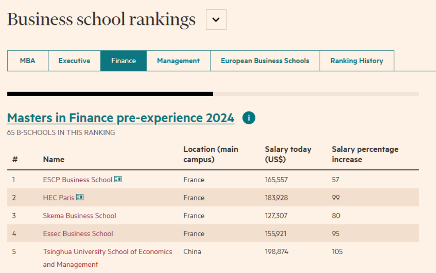
Task: Go to the Management tab
Action: point(178,61)
